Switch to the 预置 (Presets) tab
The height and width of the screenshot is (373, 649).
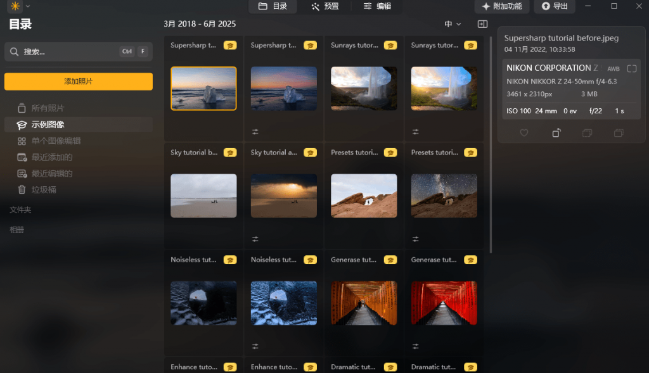(324, 6)
